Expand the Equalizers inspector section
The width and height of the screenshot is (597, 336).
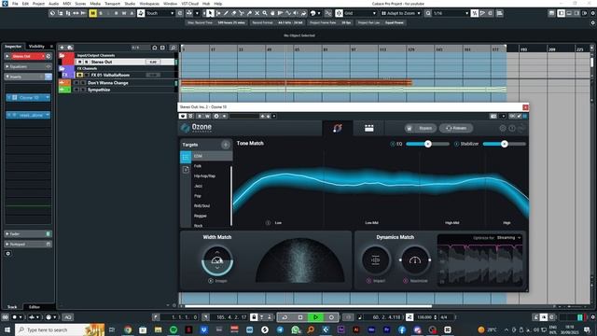[x=28, y=66]
